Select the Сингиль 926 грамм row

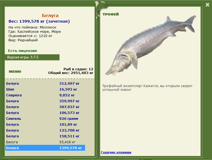pos(45,118)
